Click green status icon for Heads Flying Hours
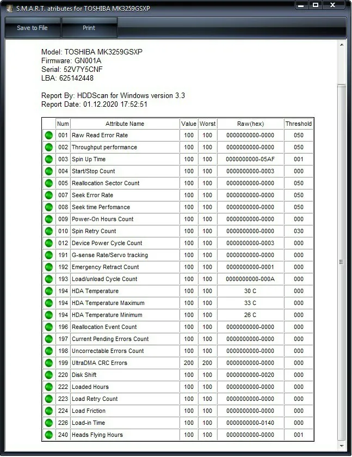Image resolution: width=352 pixels, height=457 pixels. 49,435
